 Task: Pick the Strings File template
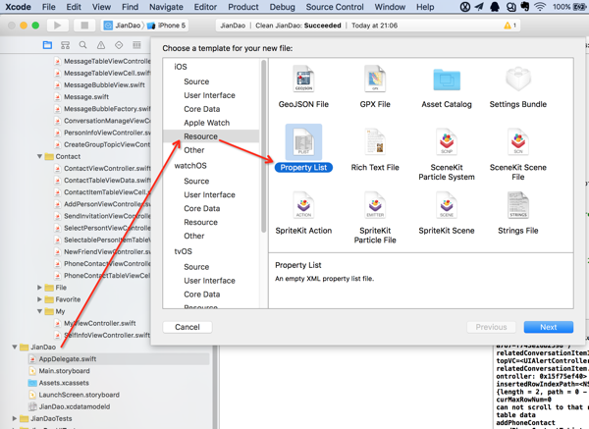[x=518, y=213]
